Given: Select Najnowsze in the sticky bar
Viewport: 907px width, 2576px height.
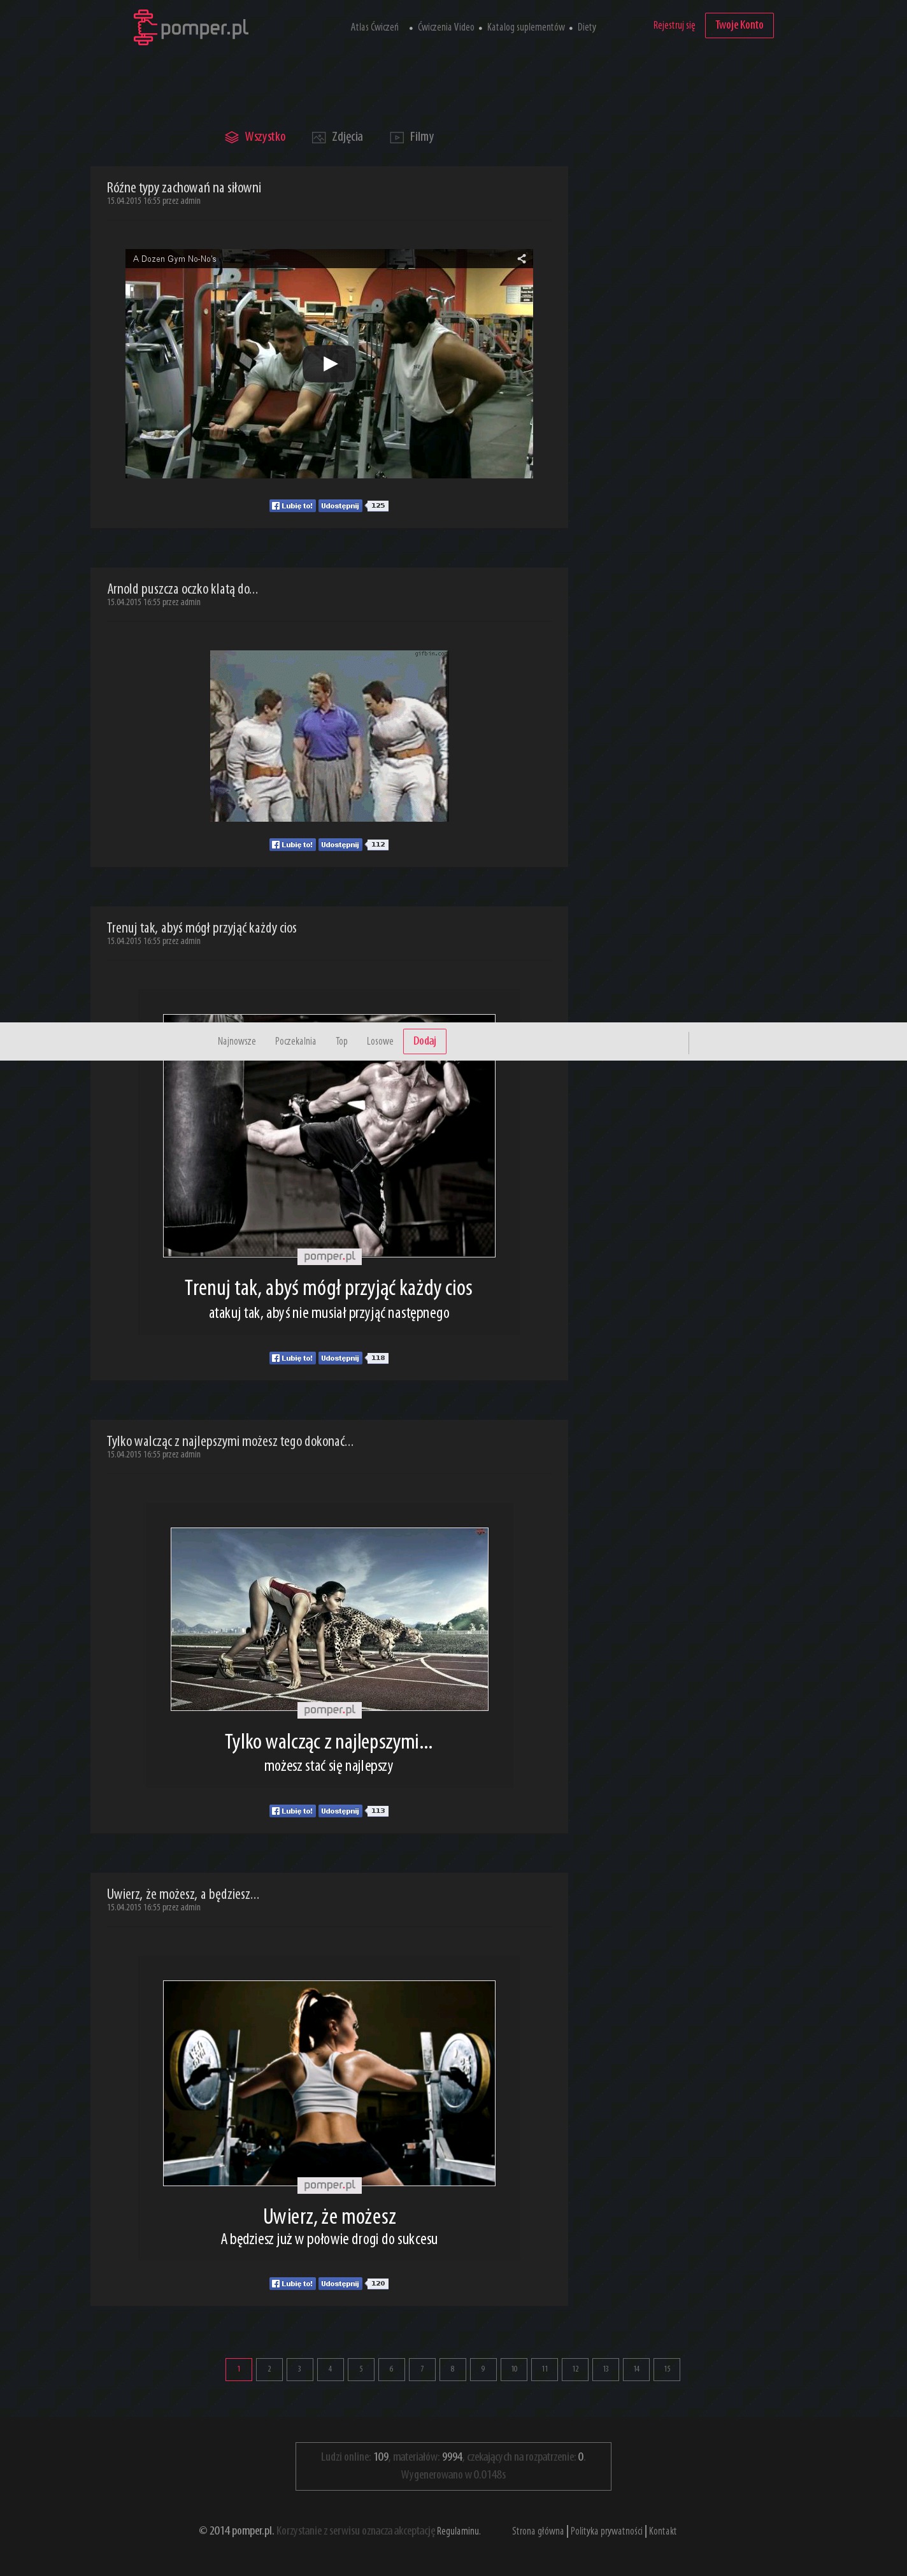Looking at the screenshot, I should [x=237, y=1041].
